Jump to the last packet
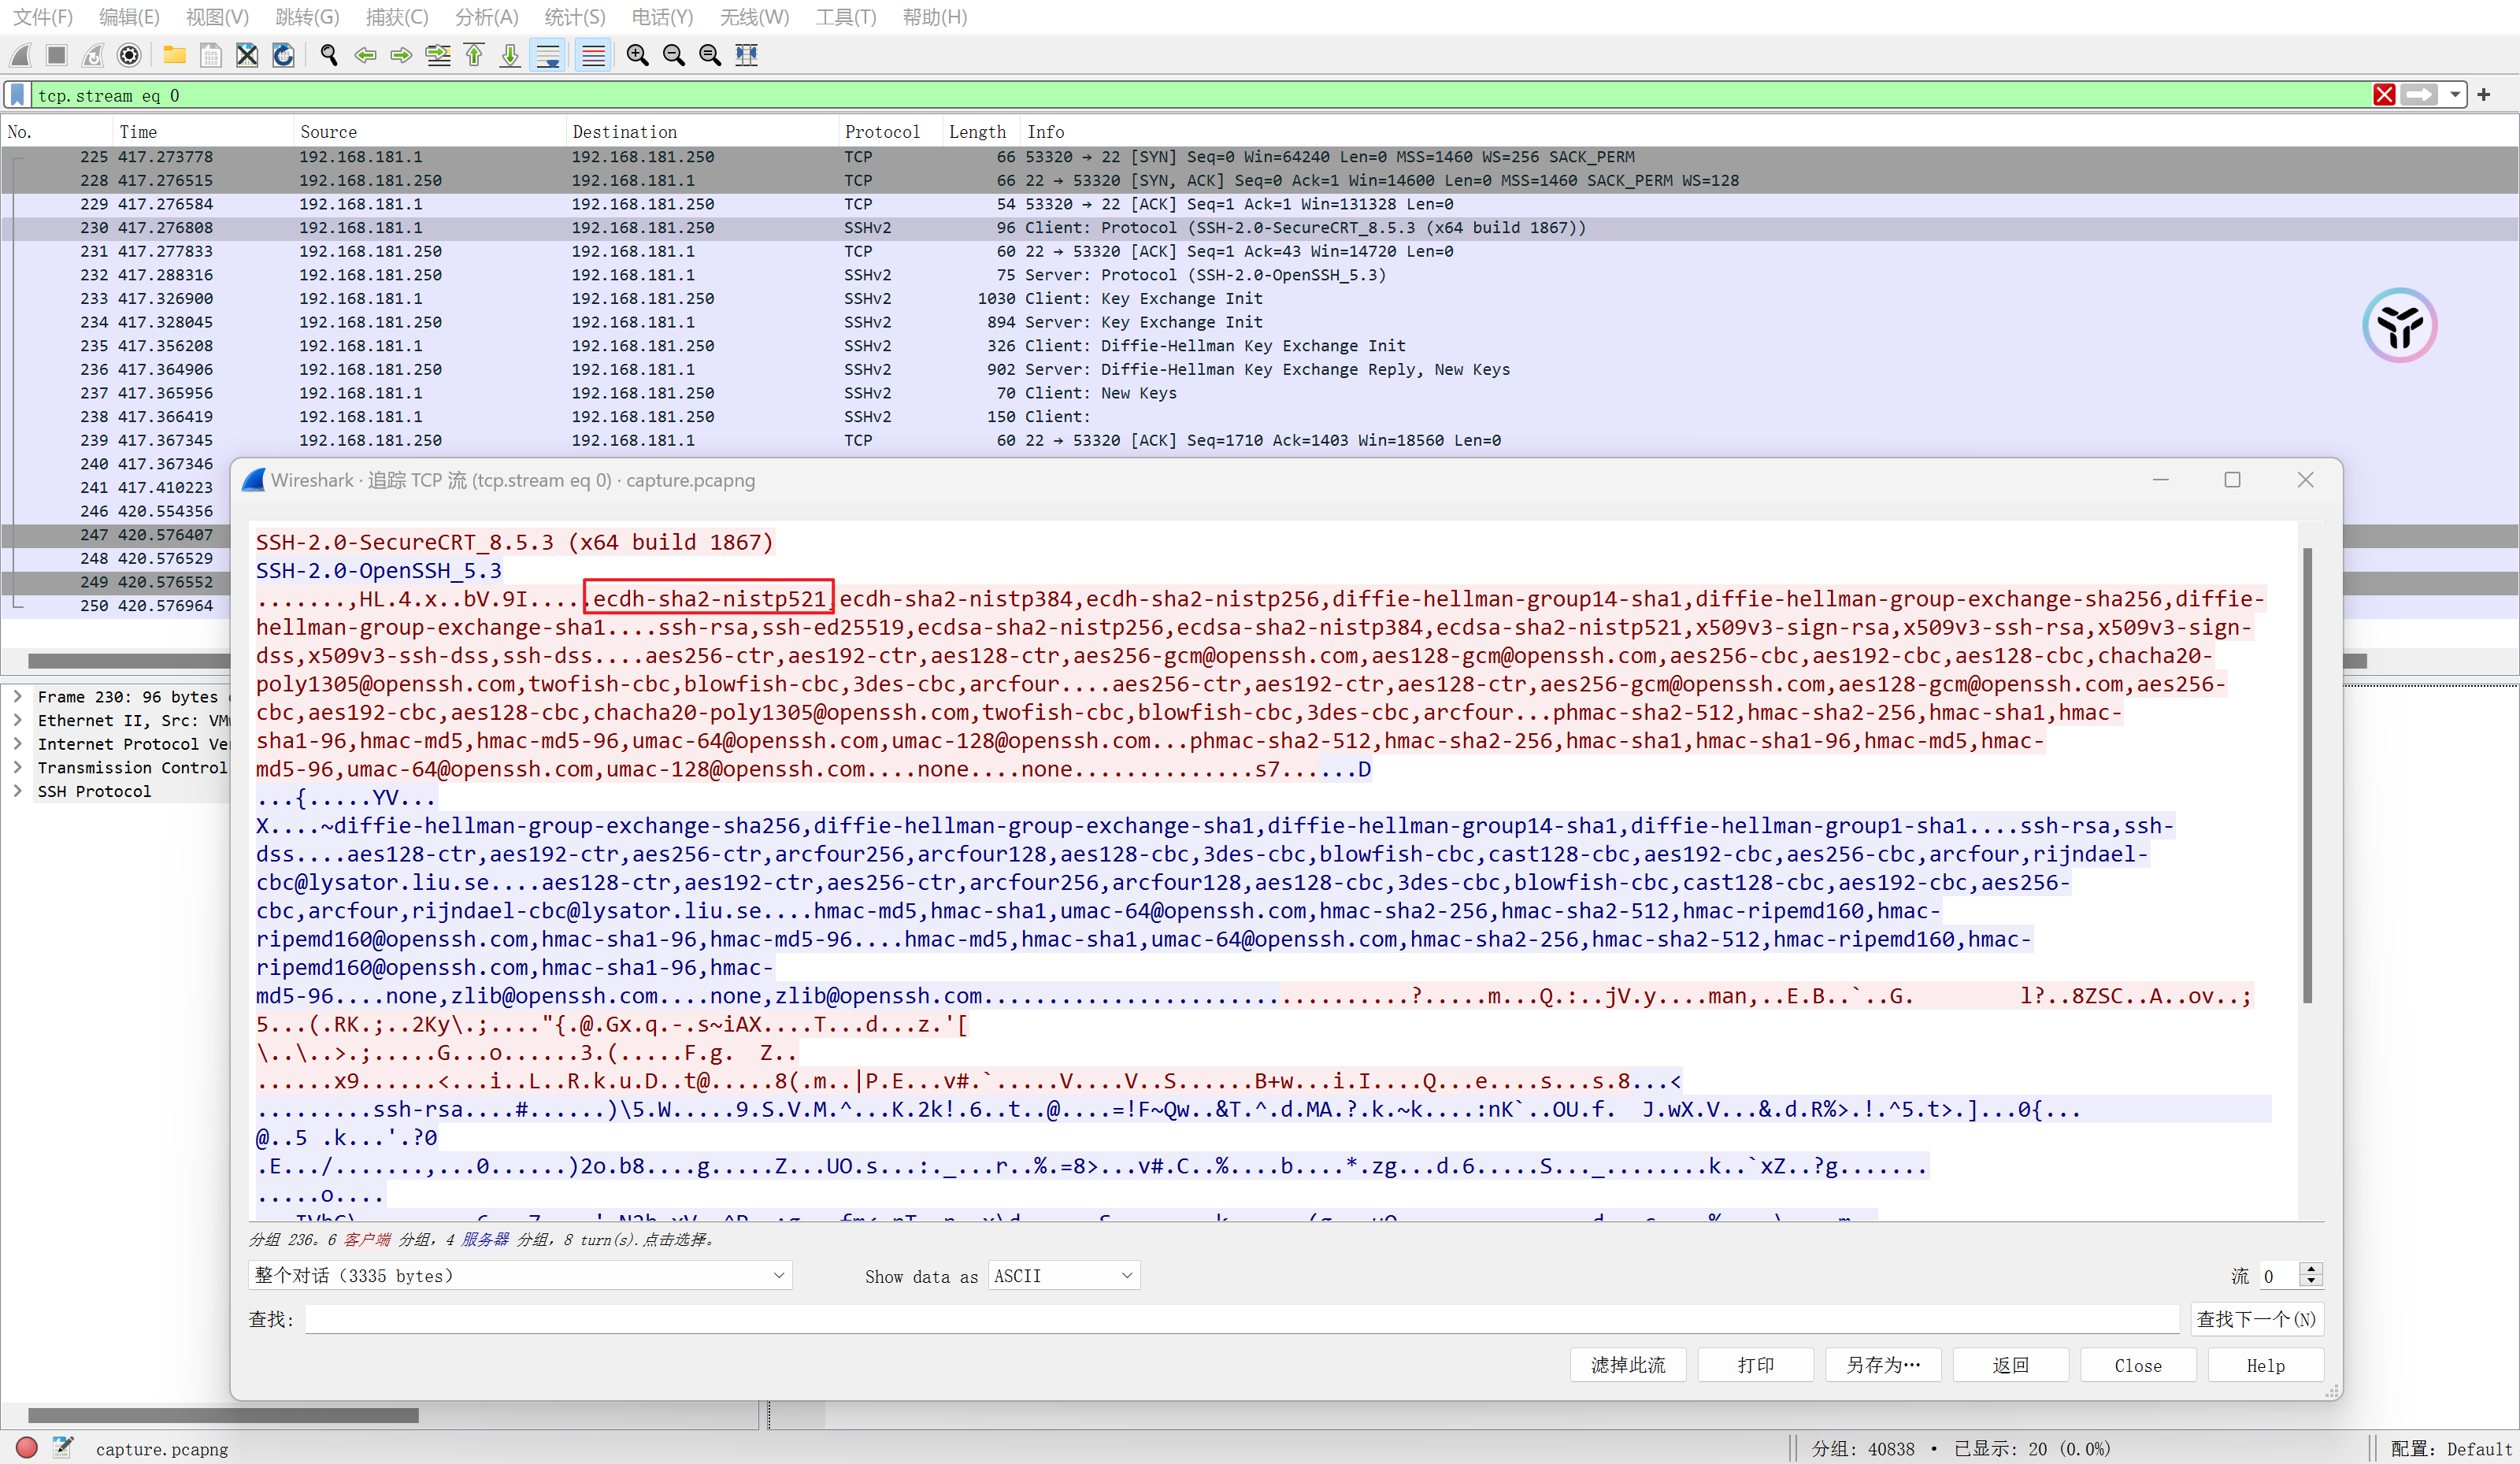Image resolution: width=2520 pixels, height=1464 pixels. tap(510, 55)
